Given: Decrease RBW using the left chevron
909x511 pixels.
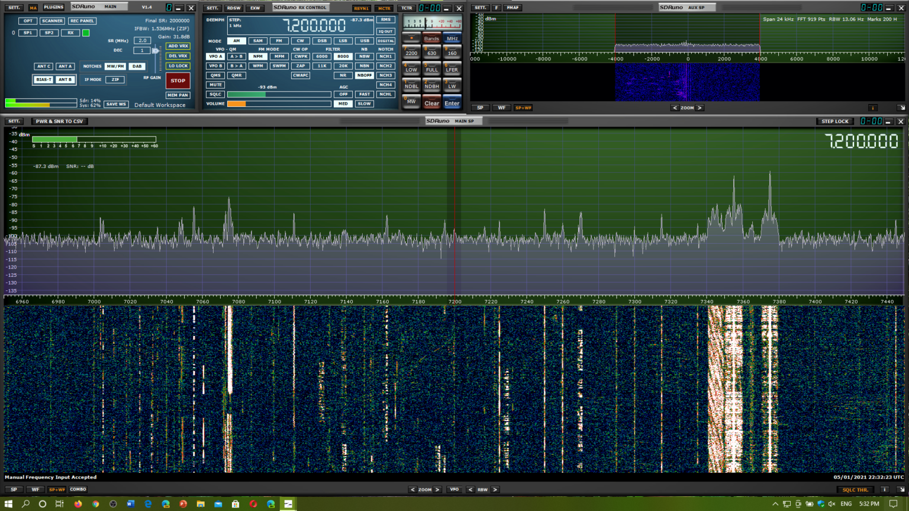Looking at the screenshot, I should point(471,489).
